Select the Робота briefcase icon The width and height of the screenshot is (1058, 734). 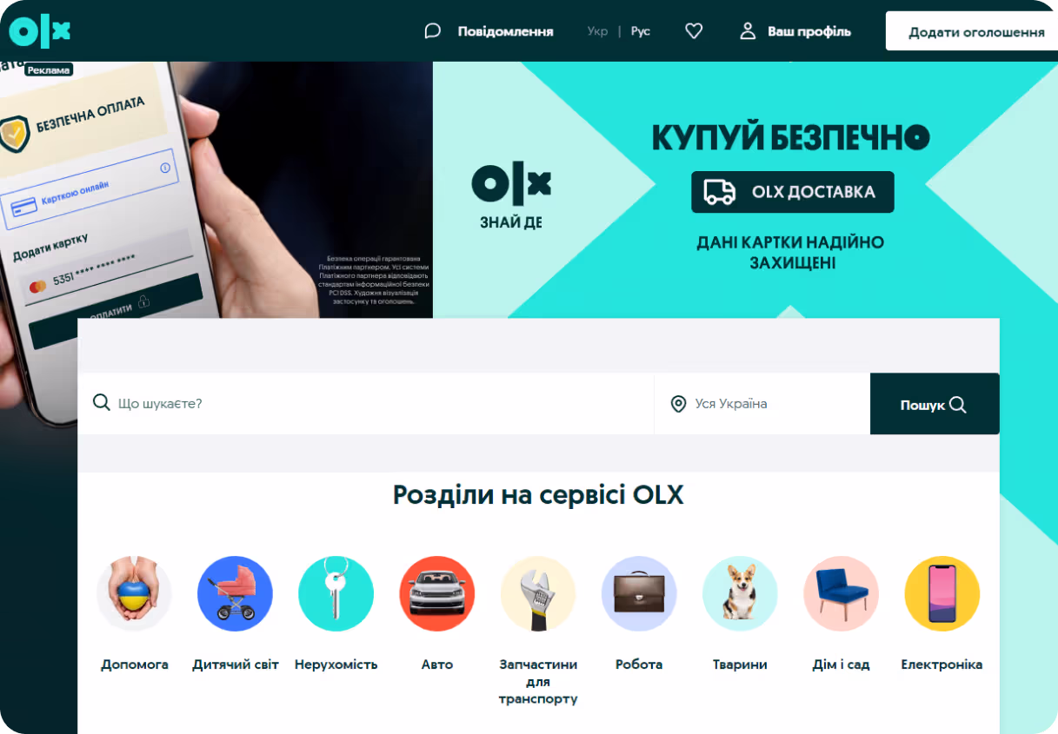click(639, 594)
